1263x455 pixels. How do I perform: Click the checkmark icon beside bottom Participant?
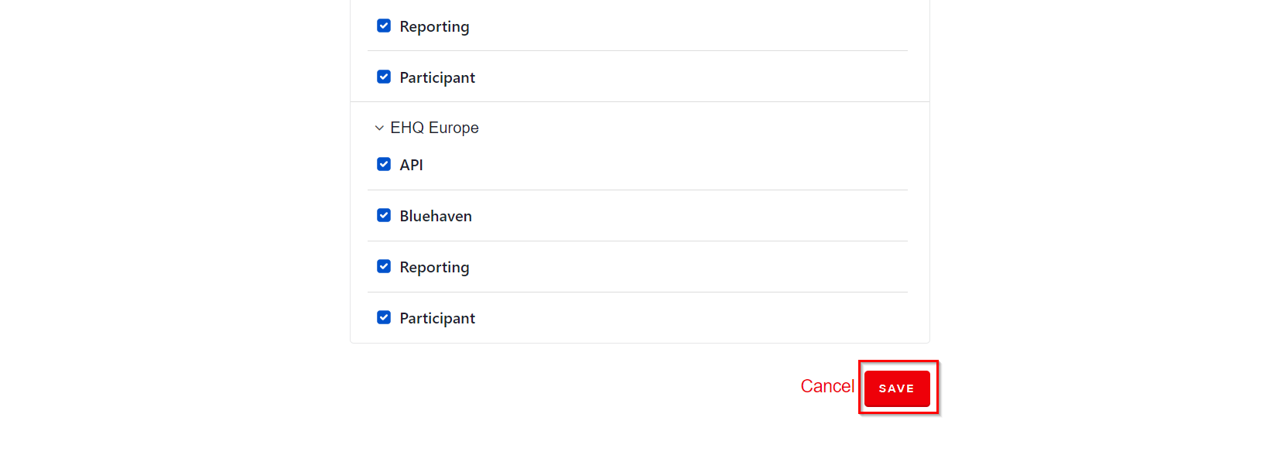click(x=384, y=317)
